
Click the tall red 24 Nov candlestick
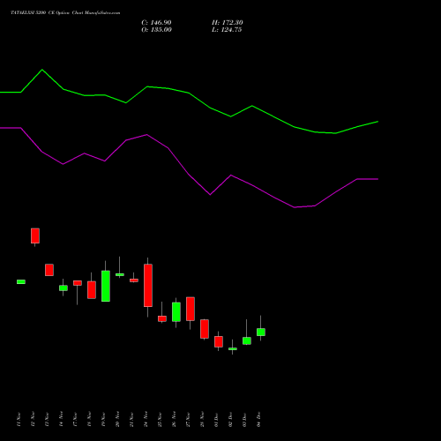click(148, 286)
